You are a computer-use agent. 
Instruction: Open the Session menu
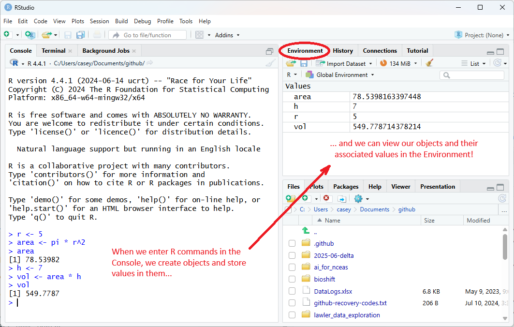tap(99, 21)
